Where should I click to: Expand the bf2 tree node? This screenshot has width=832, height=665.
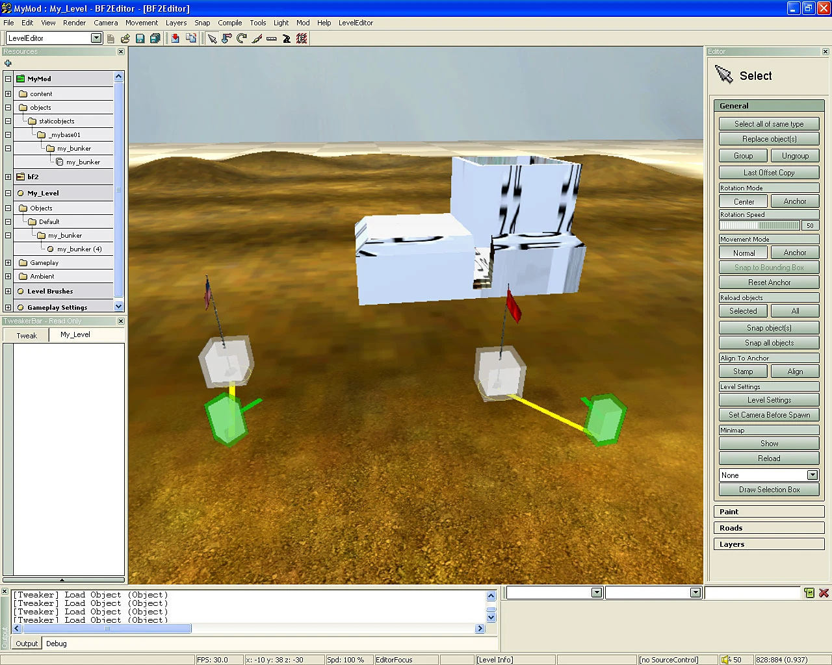click(x=8, y=177)
